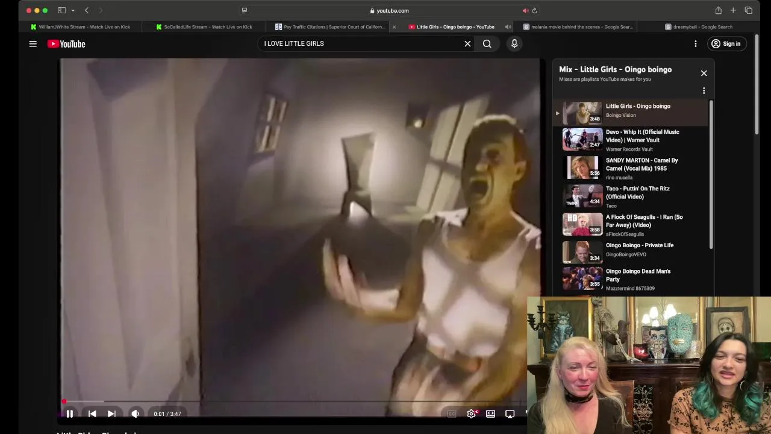Play Little Girls - Oingo boingo from mix
The image size is (771, 434).
631,112
